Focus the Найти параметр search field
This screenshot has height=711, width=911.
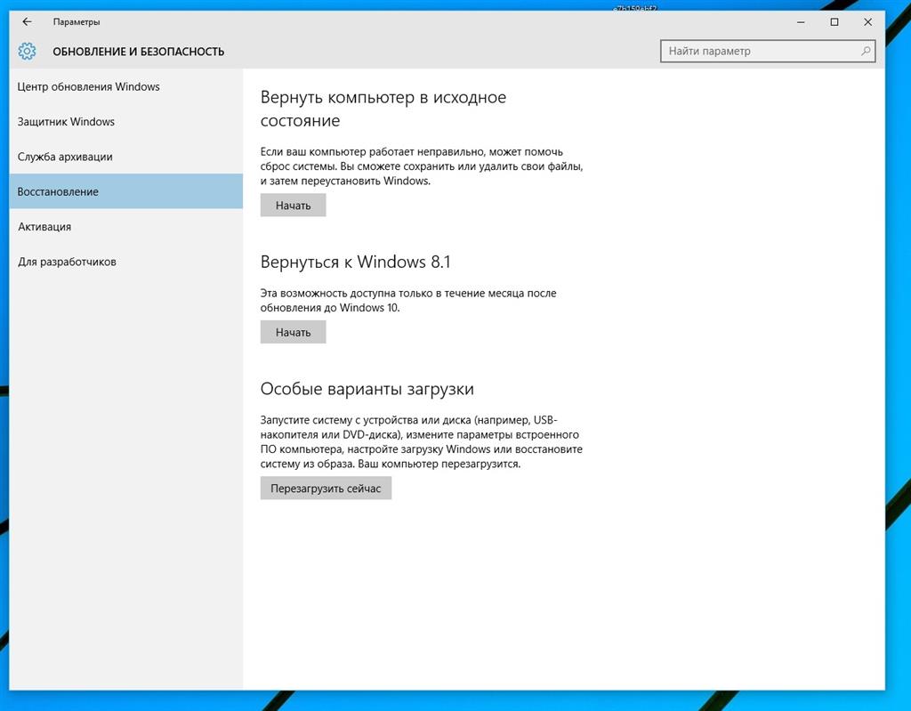click(x=768, y=51)
